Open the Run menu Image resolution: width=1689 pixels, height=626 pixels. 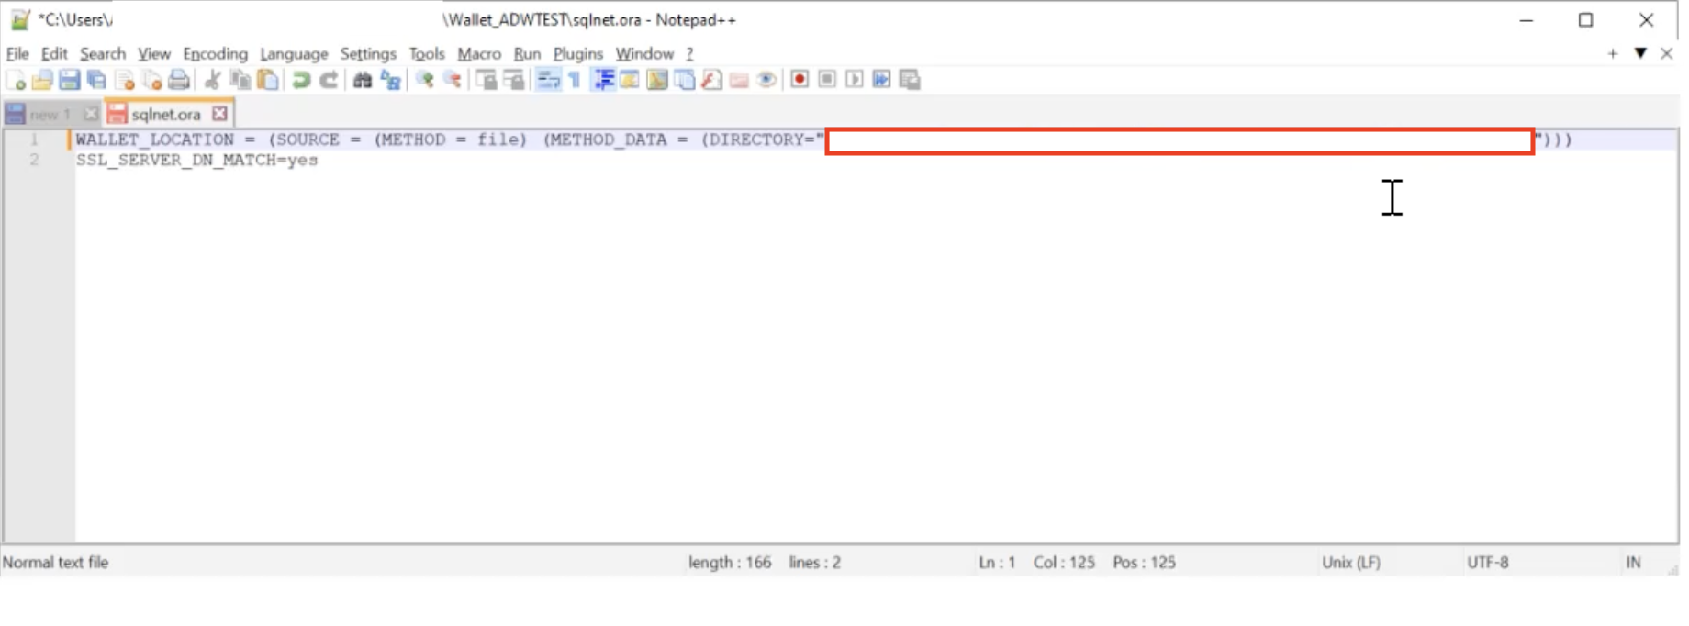tap(527, 53)
